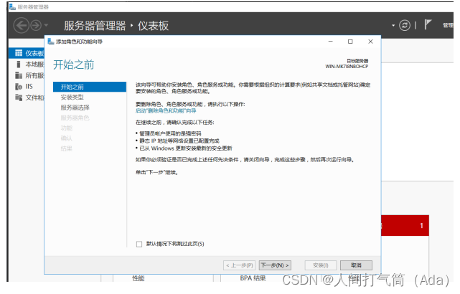Click the back navigation arrow in Server Manager
This screenshot has height=294, width=460.
(22, 25)
